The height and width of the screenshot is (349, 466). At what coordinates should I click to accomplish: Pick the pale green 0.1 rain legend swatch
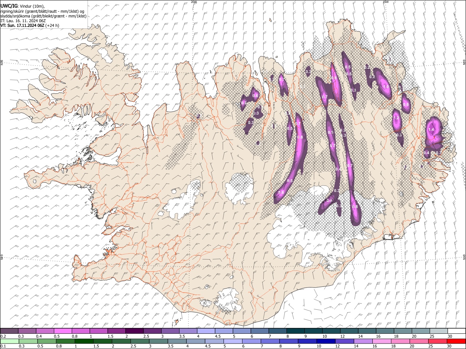9,341
